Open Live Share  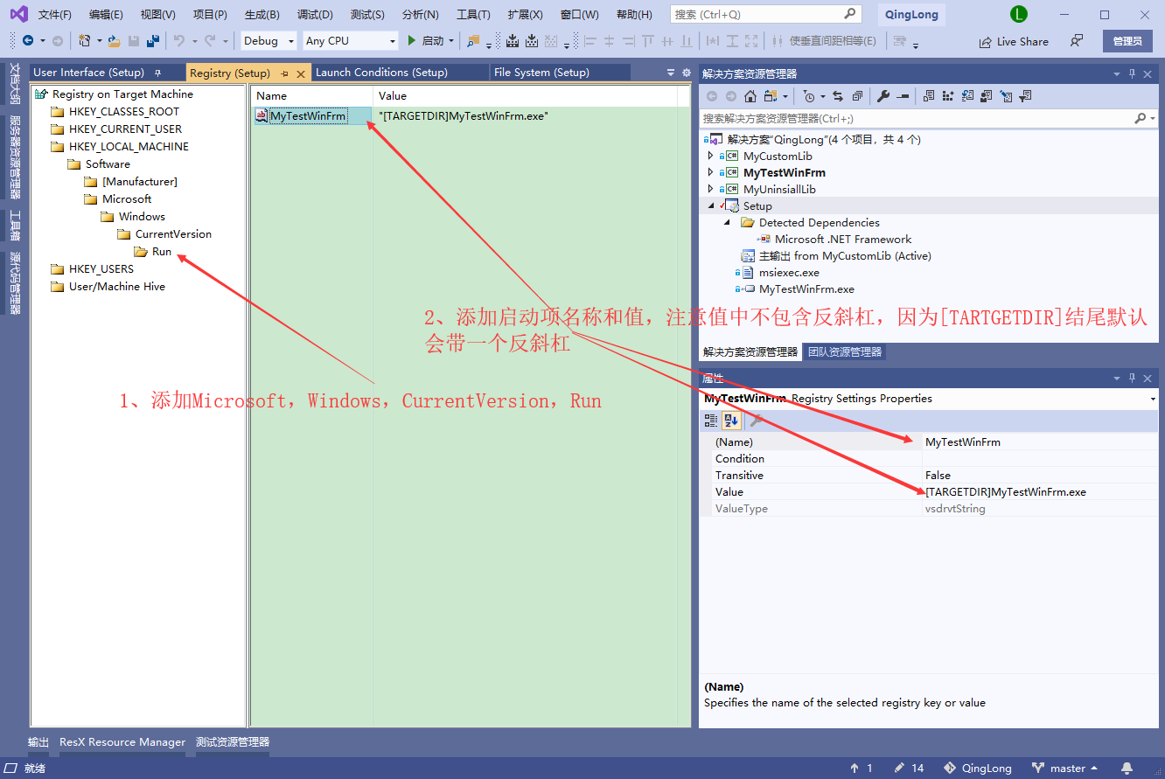coord(1014,41)
